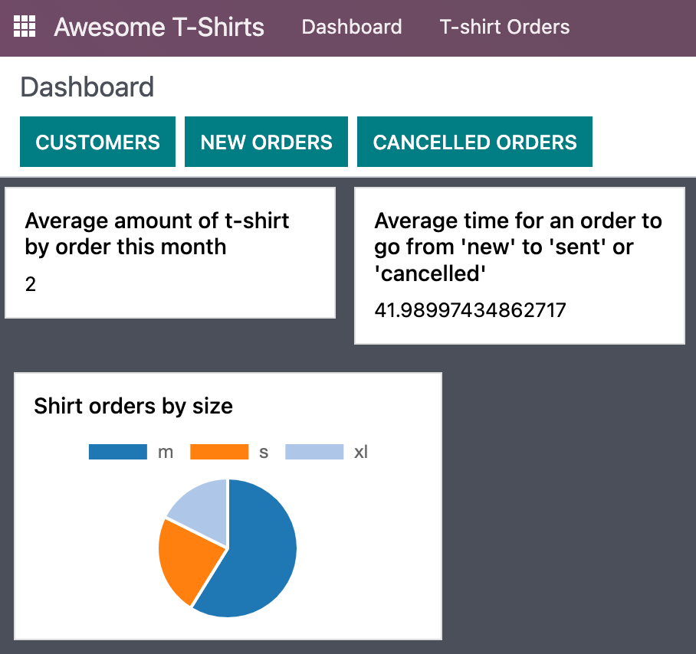Toggle the 'xl' legend label
The width and height of the screenshot is (696, 654).
click(x=361, y=452)
